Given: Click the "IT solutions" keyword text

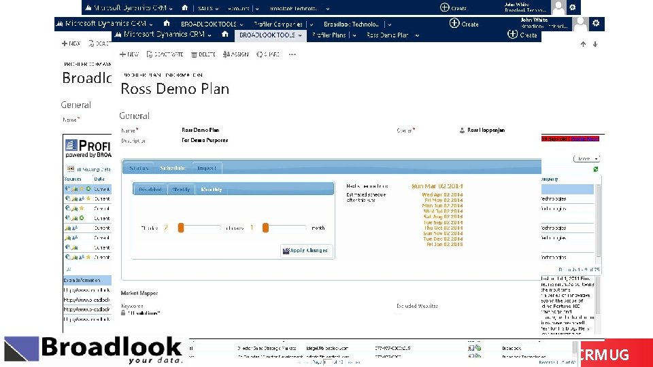Looking at the screenshot, I should pos(144,313).
